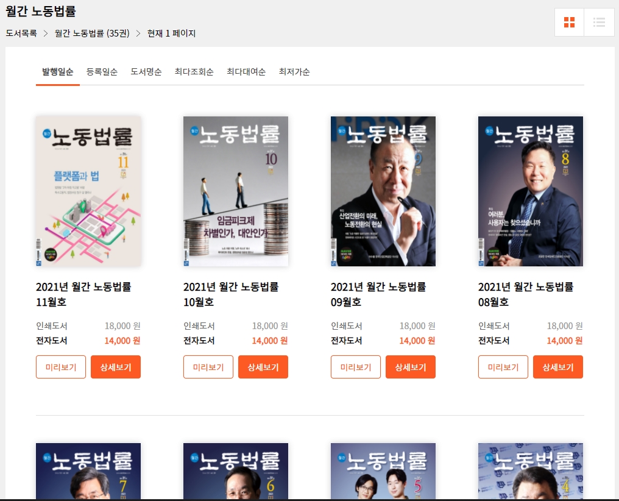Open 월간 노동법률 (35권) breadcrumb link
Image resolution: width=619 pixels, height=501 pixels.
pos(92,33)
